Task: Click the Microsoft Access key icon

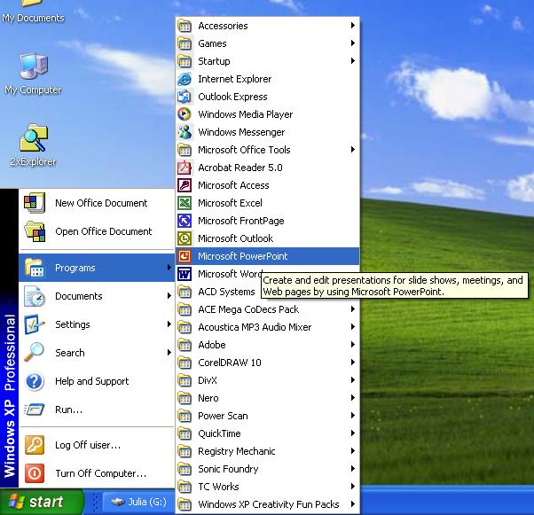Action: [x=185, y=185]
